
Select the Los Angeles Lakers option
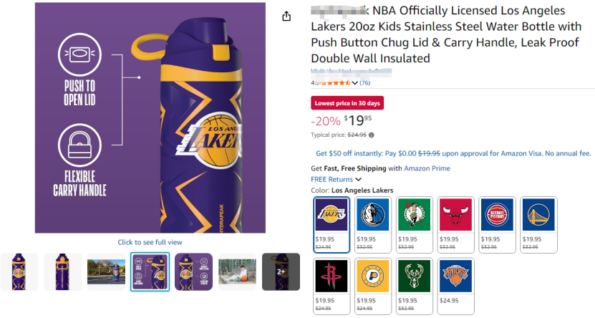[x=332, y=225]
